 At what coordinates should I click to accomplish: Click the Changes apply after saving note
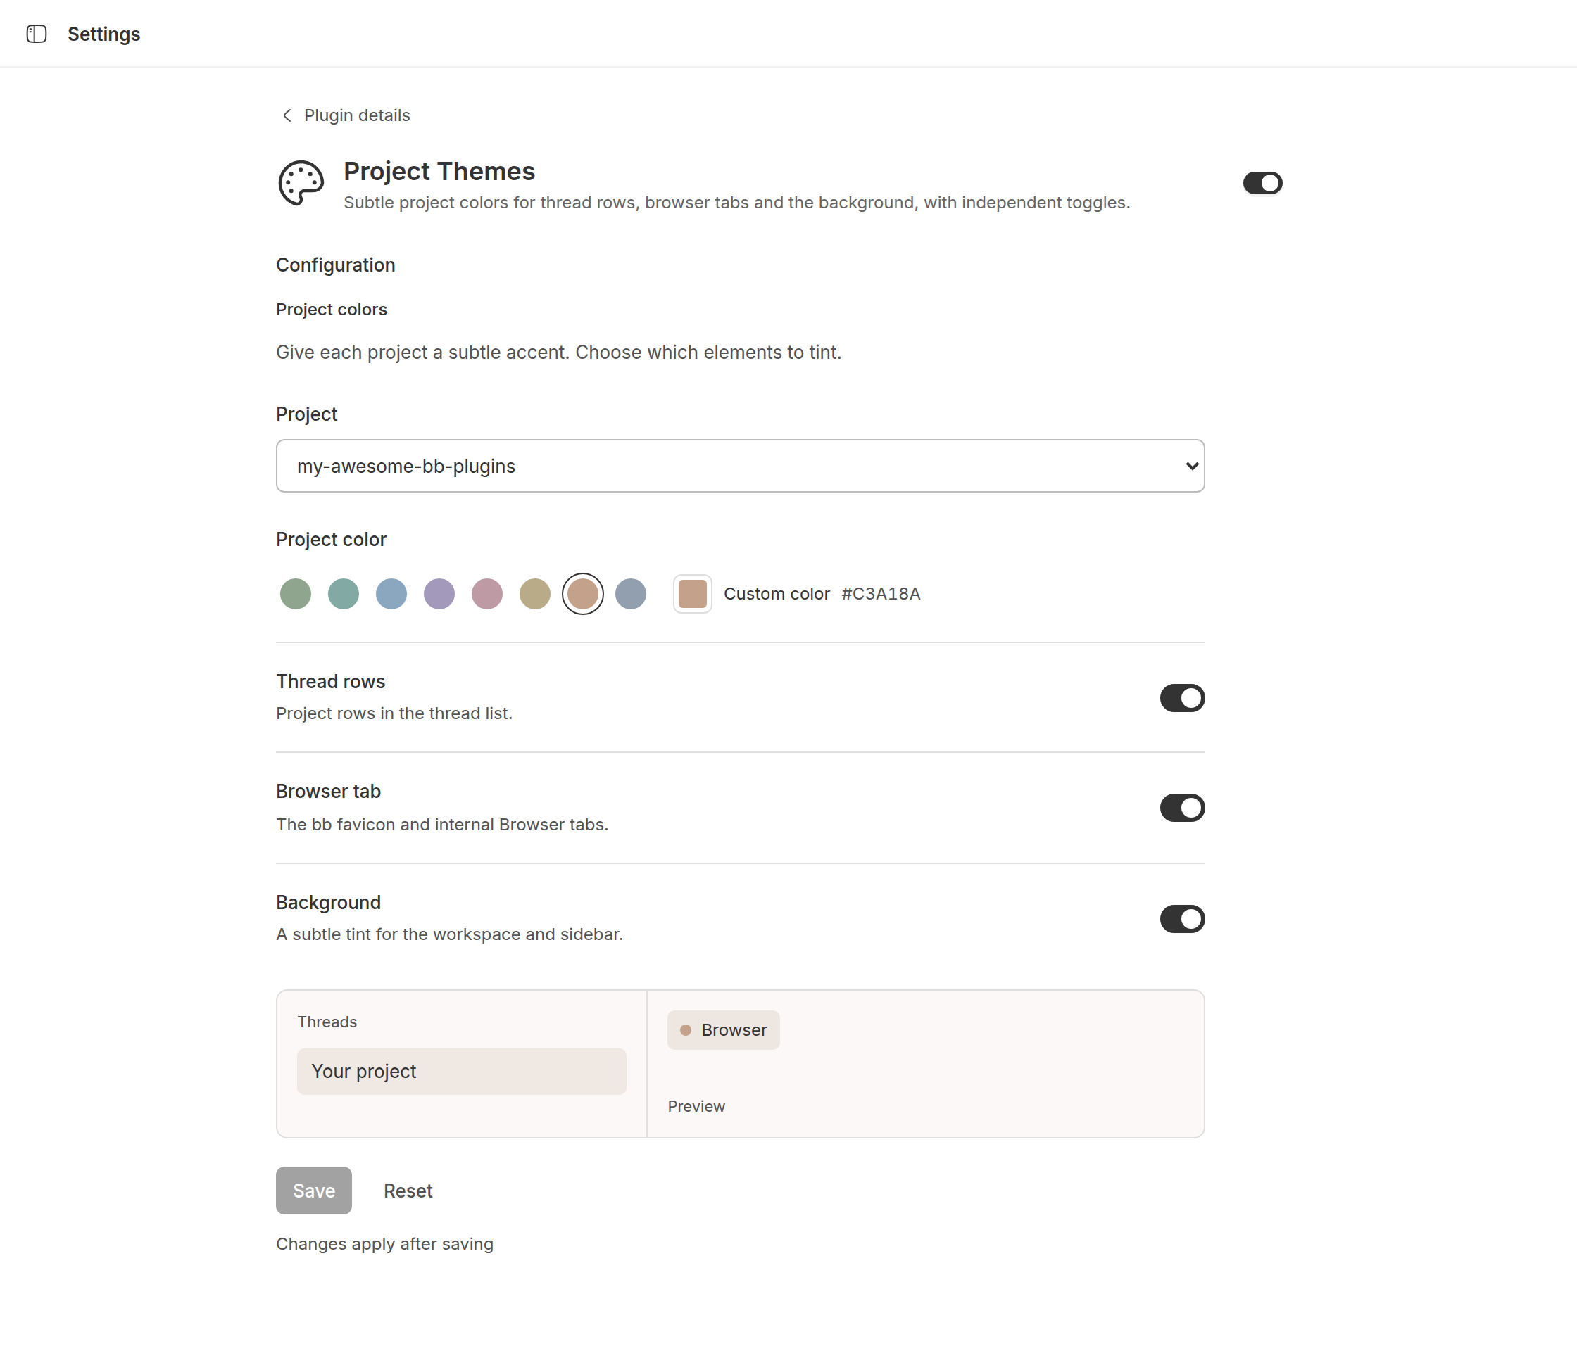click(x=384, y=1244)
